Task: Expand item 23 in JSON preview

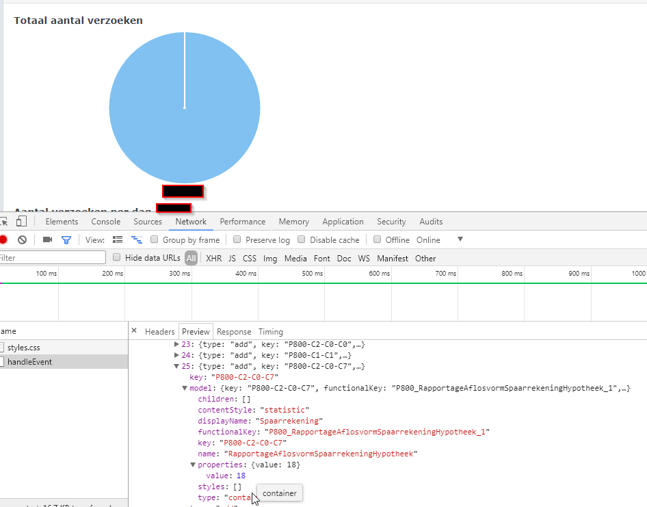Action: point(176,344)
